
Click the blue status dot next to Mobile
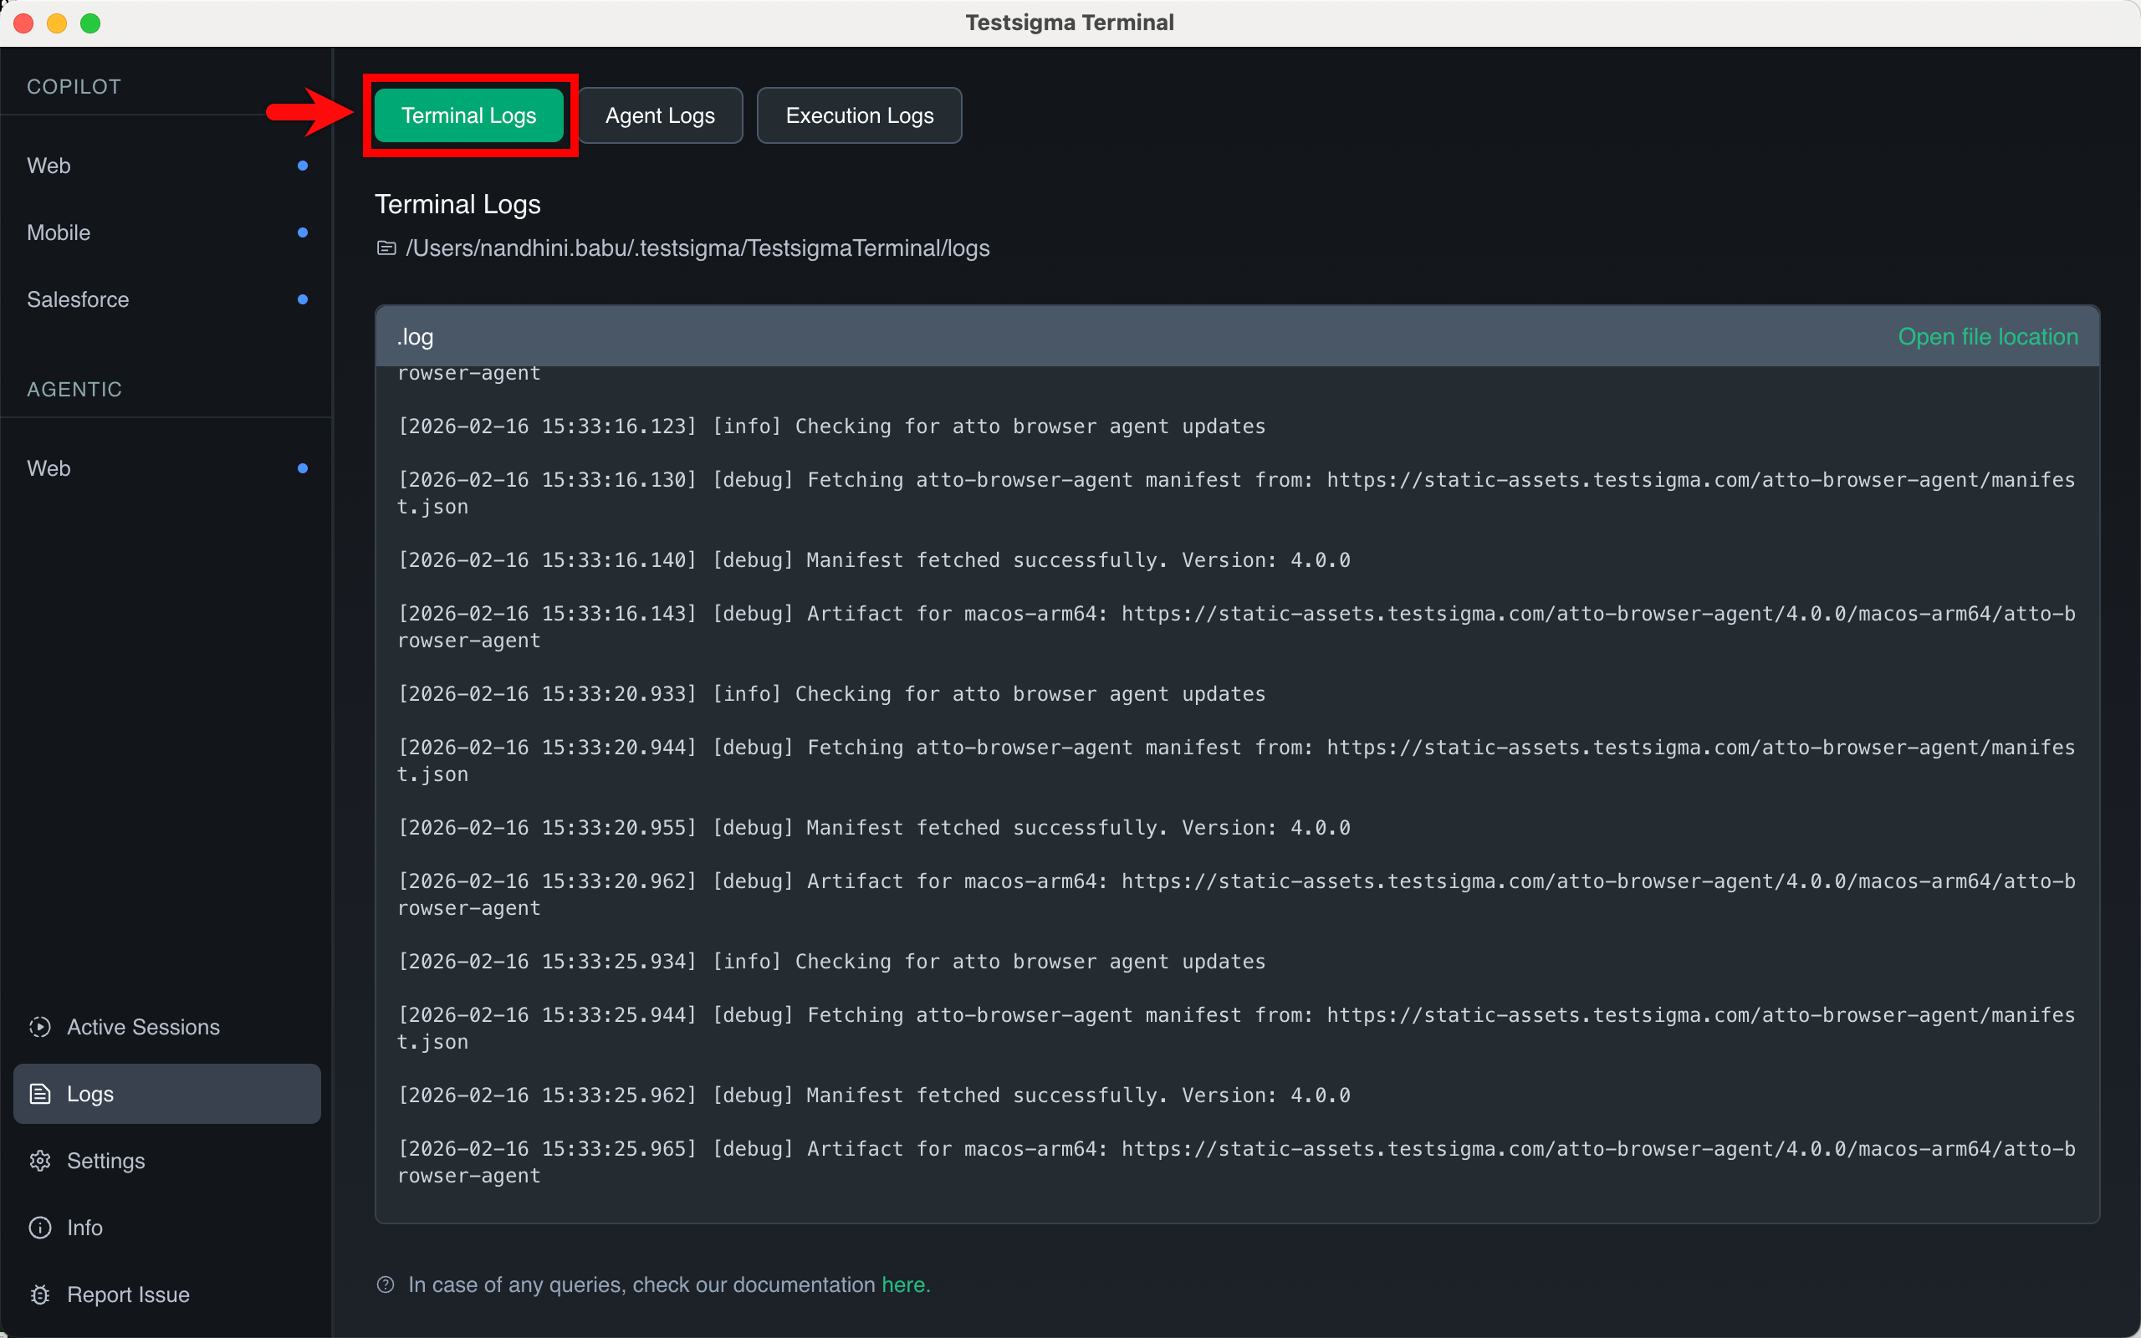click(304, 232)
